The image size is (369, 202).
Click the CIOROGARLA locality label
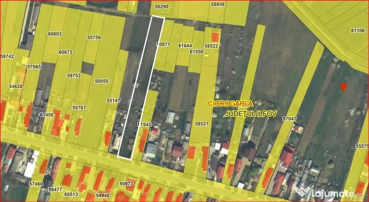coord(230,103)
